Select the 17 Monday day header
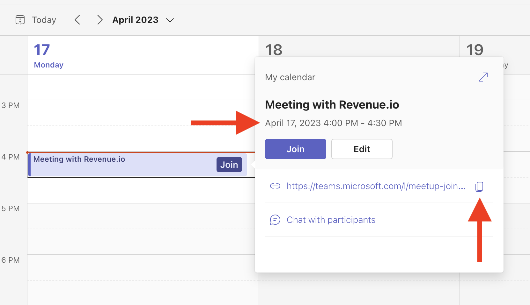The width and height of the screenshot is (530, 305). [48, 56]
